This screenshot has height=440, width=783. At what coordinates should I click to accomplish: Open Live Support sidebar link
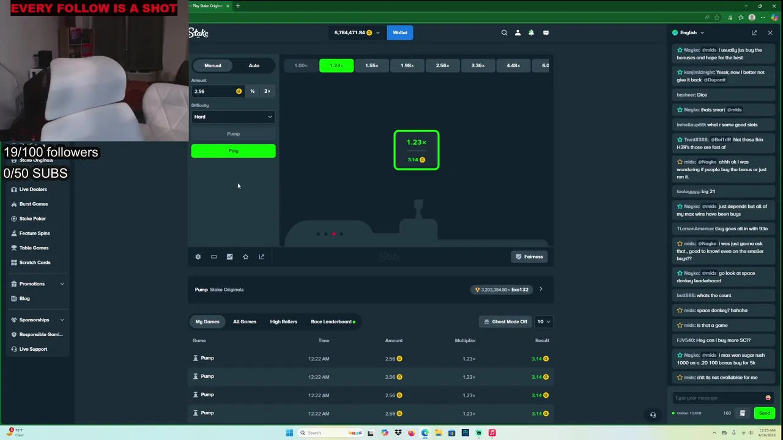pyautogui.click(x=33, y=349)
